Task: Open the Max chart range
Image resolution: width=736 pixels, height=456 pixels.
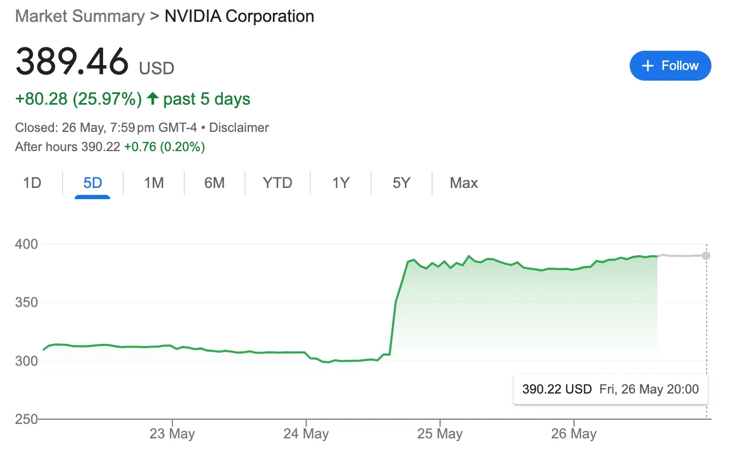Action: point(464,183)
